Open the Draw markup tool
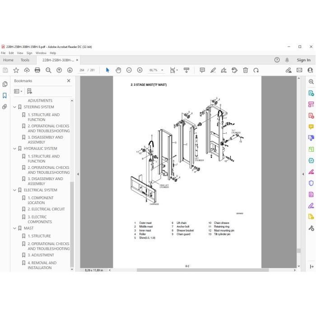 [224, 70]
